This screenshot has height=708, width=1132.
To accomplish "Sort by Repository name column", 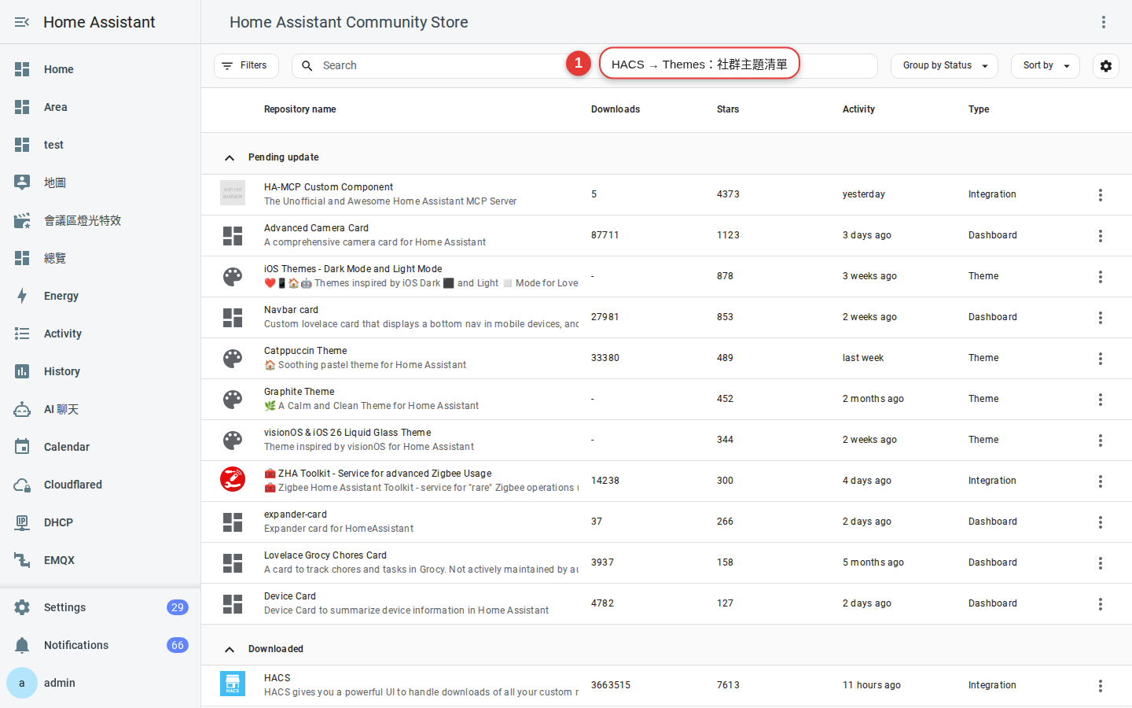I will coord(300,109).
